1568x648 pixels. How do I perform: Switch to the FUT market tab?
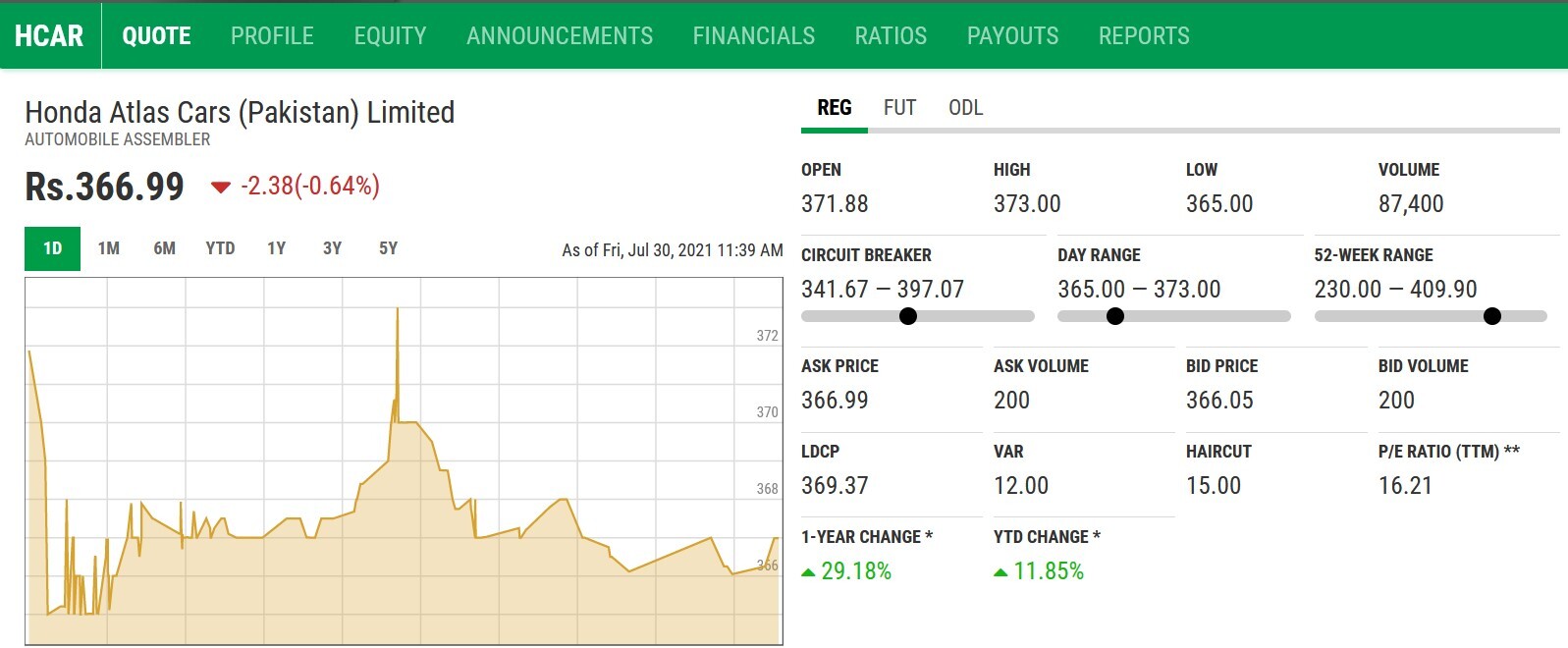coord(899,108)
